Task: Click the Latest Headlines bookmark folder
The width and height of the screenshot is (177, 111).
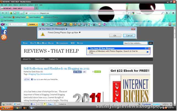Action: tap(33, 17)
